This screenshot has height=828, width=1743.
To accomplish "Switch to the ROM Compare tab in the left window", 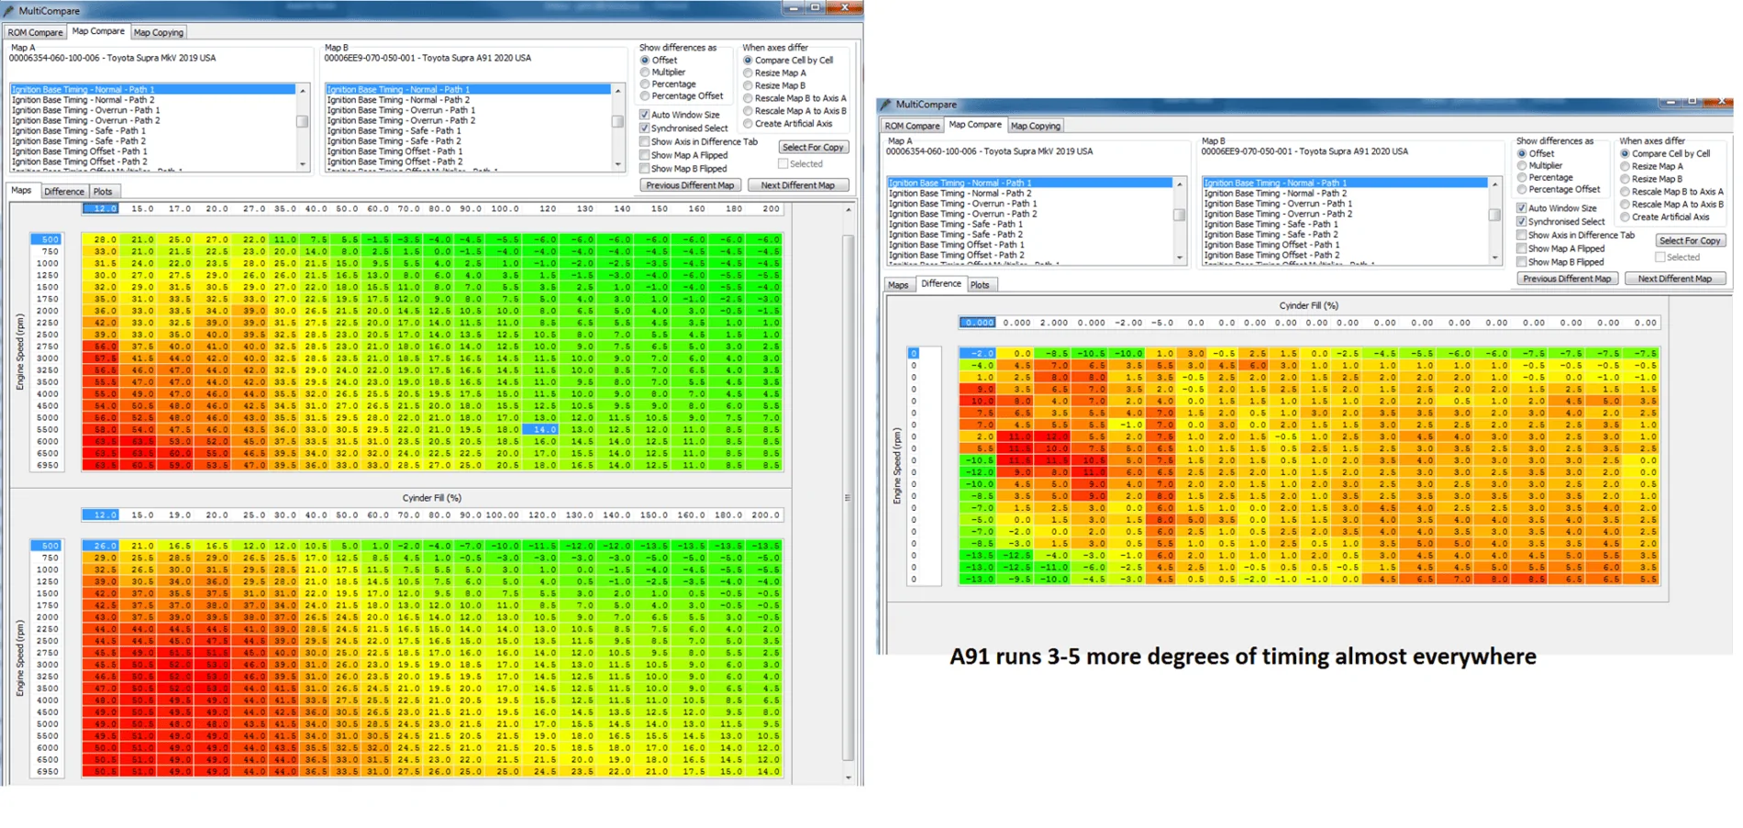I will [35, 32].
